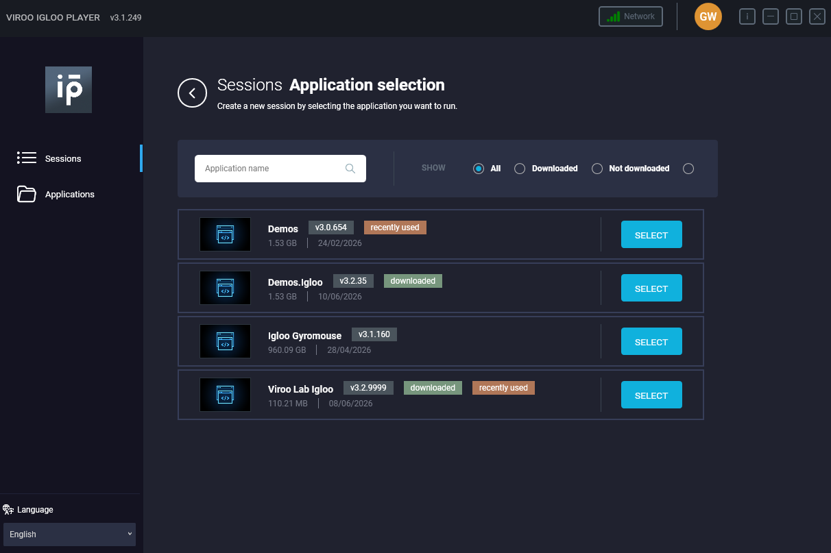The image size is (831, 553).
Task: Click the Network status indicator
Action: click(631, 16)
